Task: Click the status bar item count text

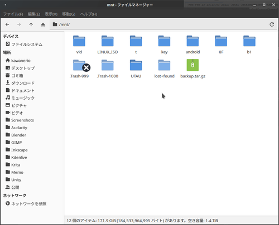Action: (x=142, y=221)
